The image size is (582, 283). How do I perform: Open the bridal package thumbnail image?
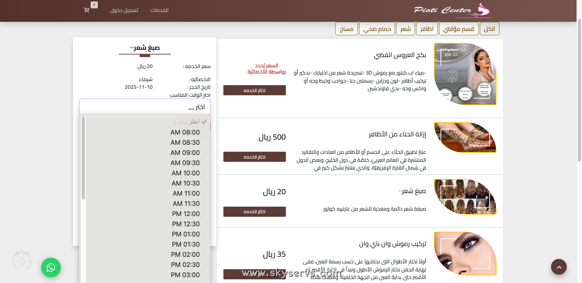(465, 74)
